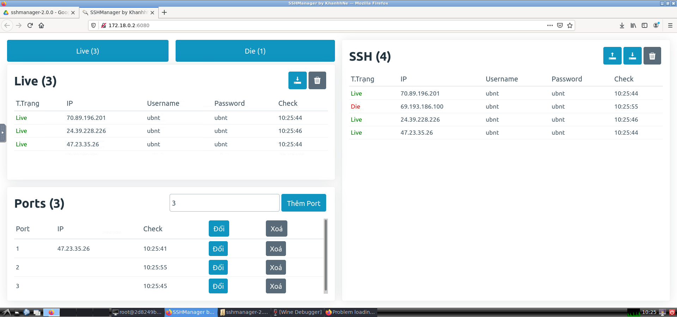This screenshot has height=317, width=677.
Task: Focus the port number input field
Action: pos(225,203)
